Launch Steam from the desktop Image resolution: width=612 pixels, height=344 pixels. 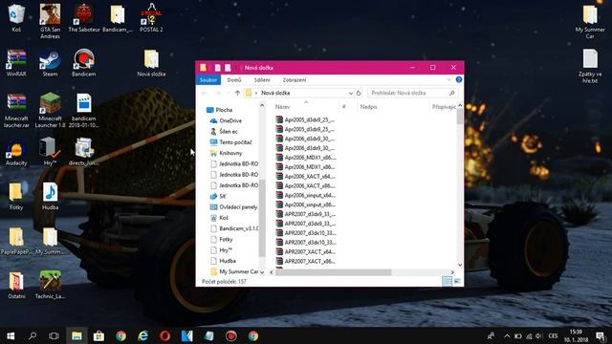pos(50,62)
